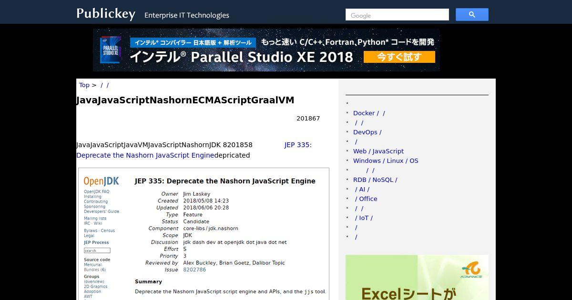
Task: Click the orange 今すぐ試す button in banner
Action: pos(399,57)
